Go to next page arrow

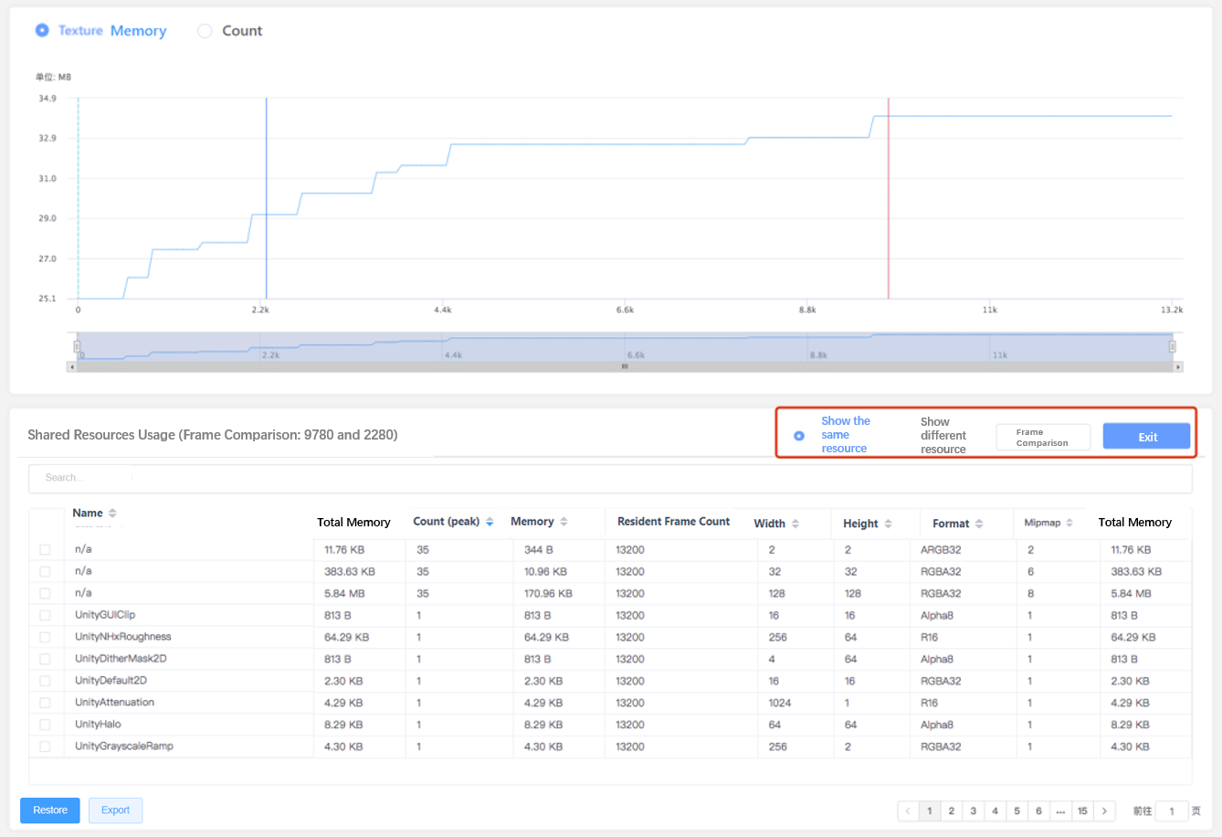[1104, 811]
